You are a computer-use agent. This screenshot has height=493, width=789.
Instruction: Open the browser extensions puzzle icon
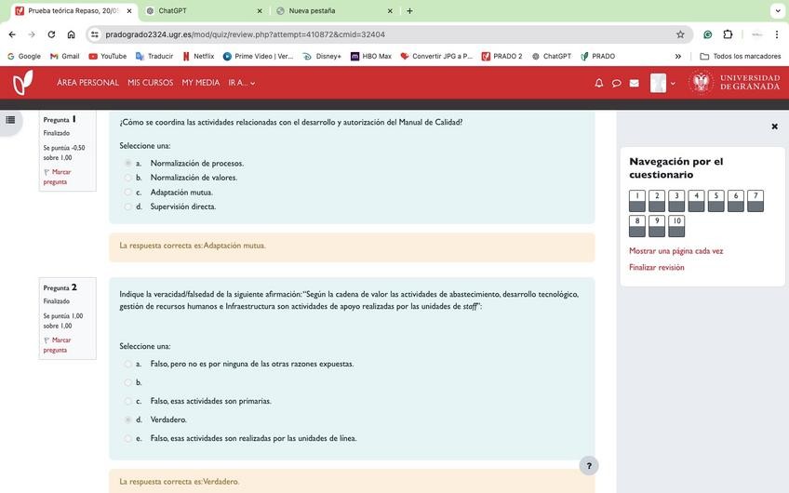coord(729,34)
